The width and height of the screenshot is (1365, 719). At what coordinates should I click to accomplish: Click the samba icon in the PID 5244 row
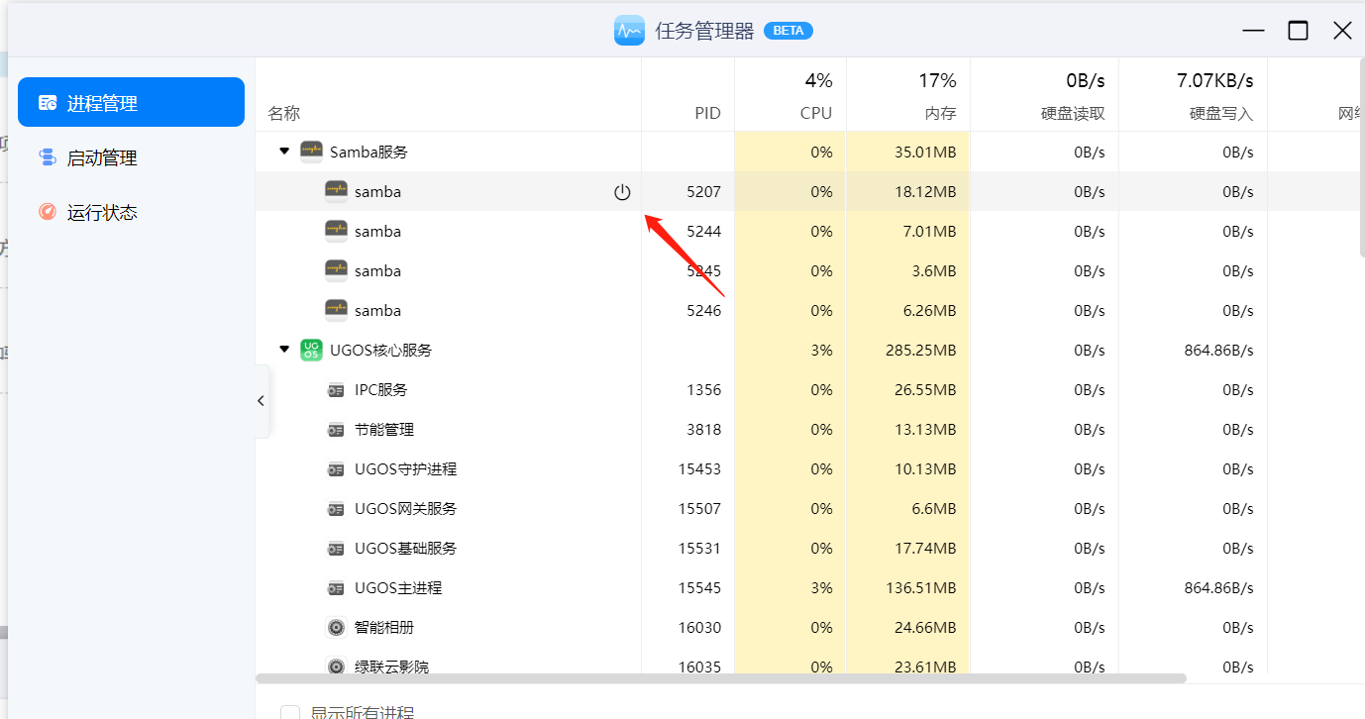[x=337, y=231]
